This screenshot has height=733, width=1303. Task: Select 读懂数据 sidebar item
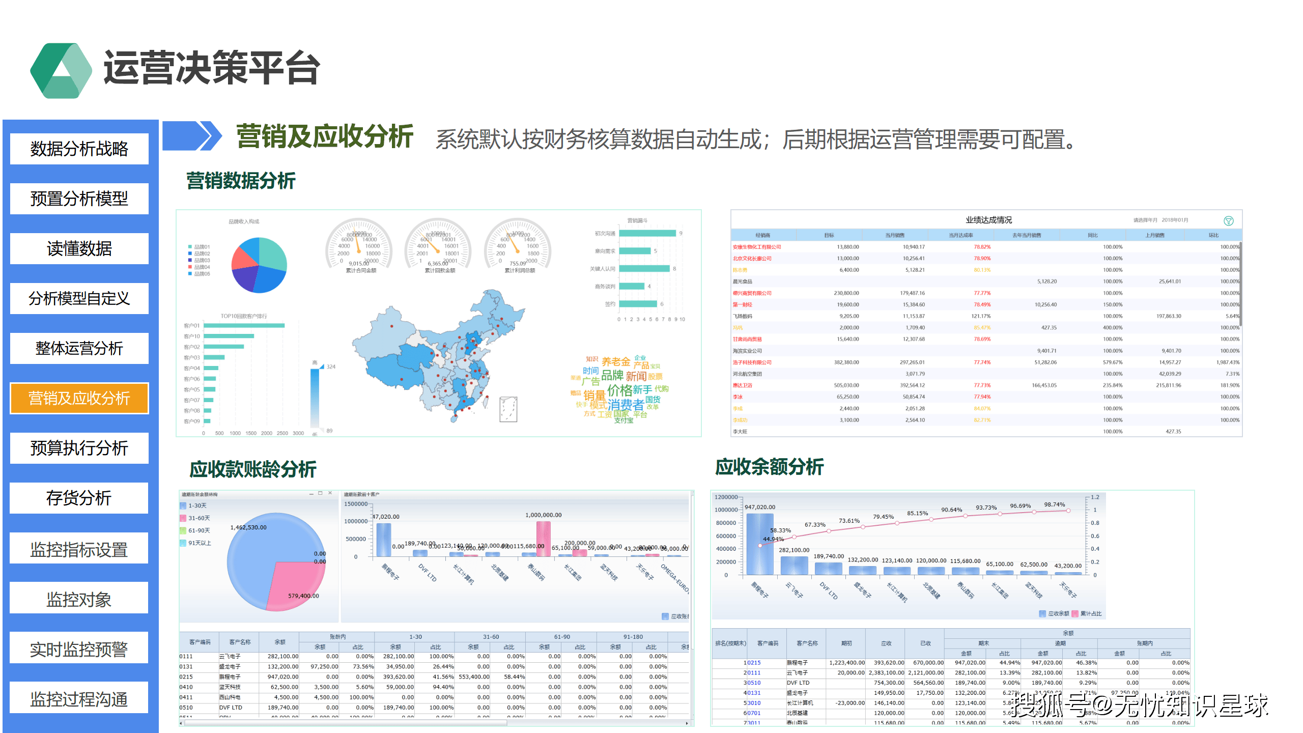79,248
